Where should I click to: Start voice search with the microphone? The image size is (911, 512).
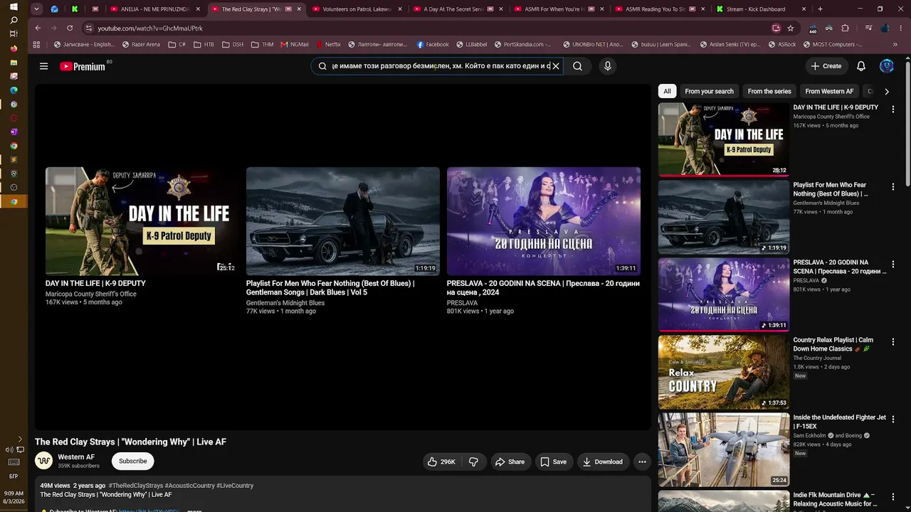(607, 66)
